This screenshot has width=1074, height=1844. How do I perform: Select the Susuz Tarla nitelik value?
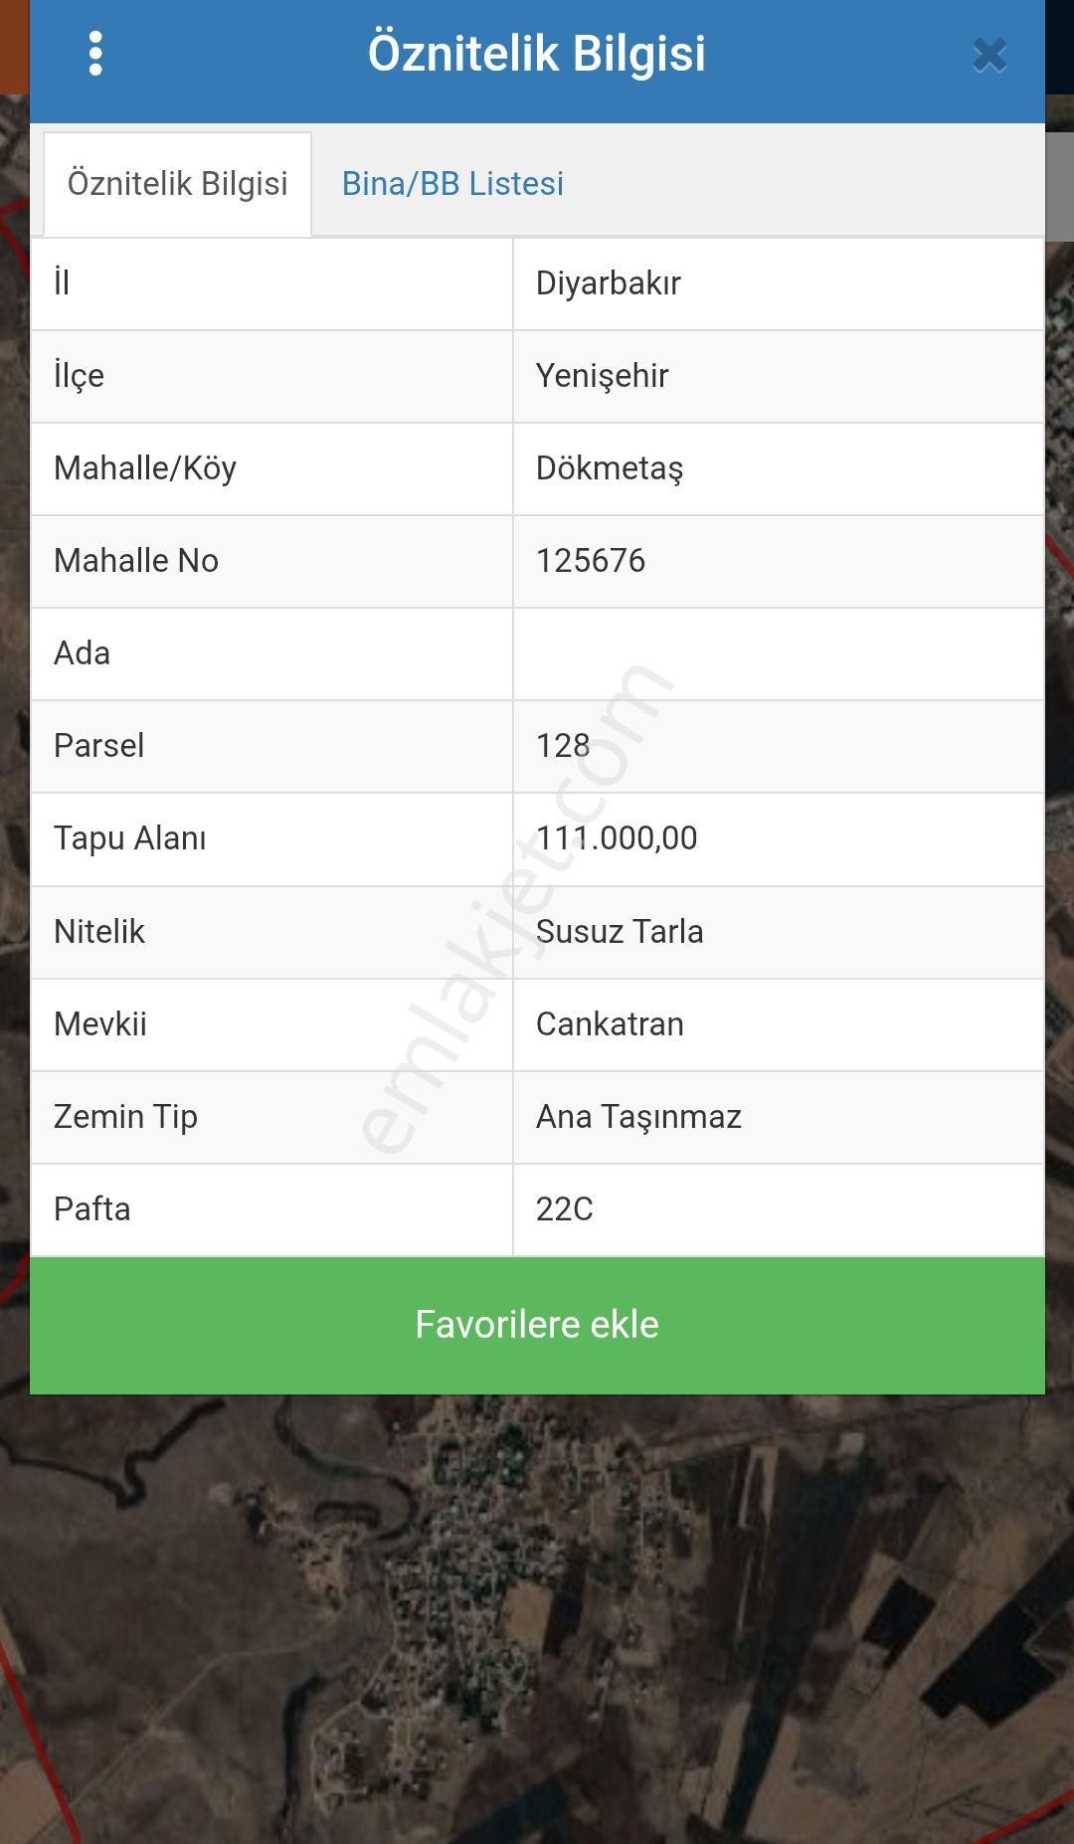click(619, 932)
